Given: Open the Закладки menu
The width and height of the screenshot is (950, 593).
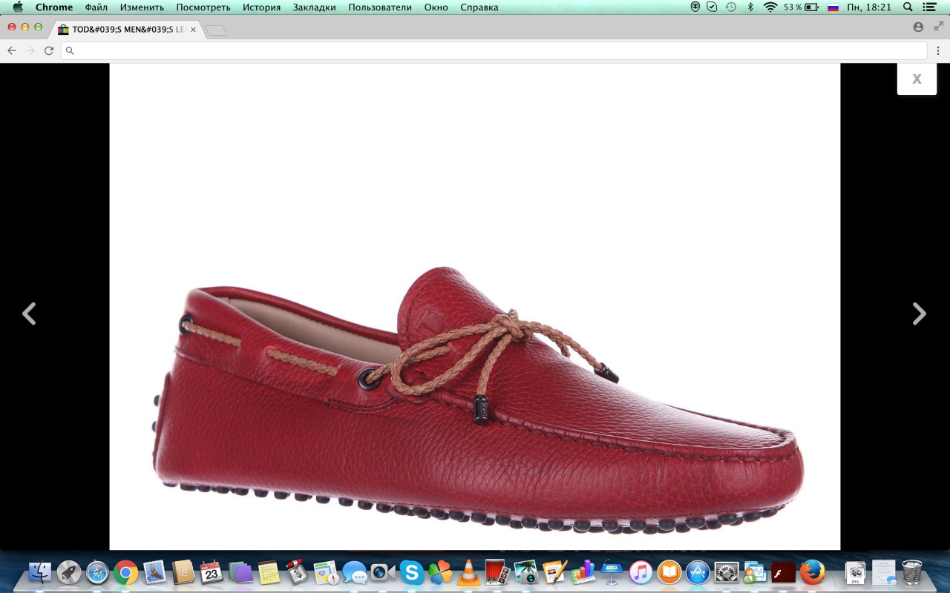Looking at the screenshot, I should point(315,7).
